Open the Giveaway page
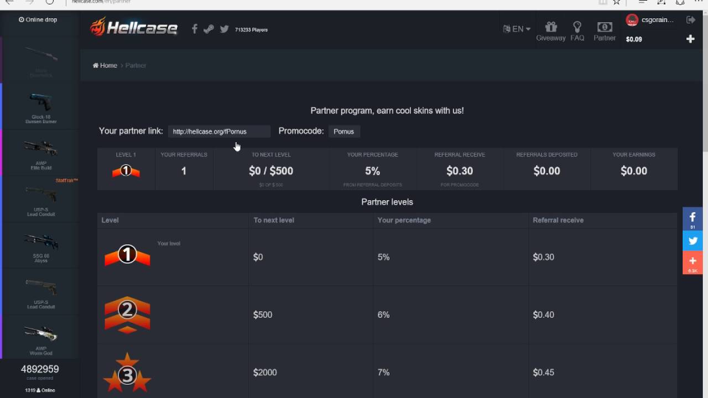Viewport: 708px width, 398px height. 550,32
